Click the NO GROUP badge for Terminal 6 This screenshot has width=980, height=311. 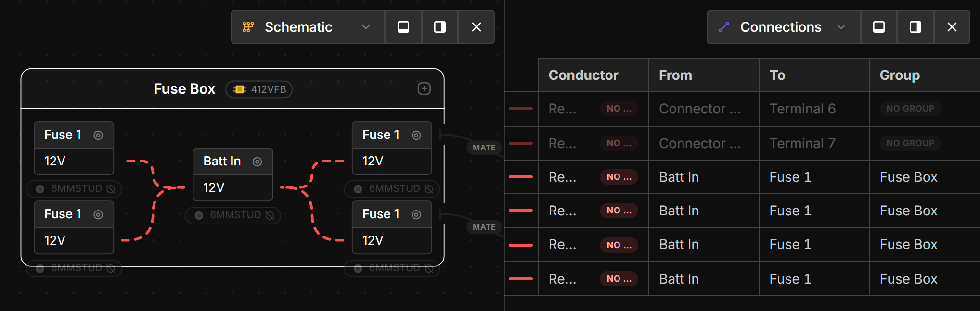coord(910,109)
